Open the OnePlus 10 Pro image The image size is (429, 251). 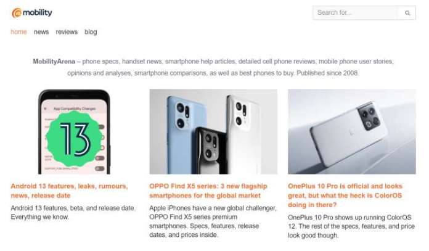click(x=352, y=131)
